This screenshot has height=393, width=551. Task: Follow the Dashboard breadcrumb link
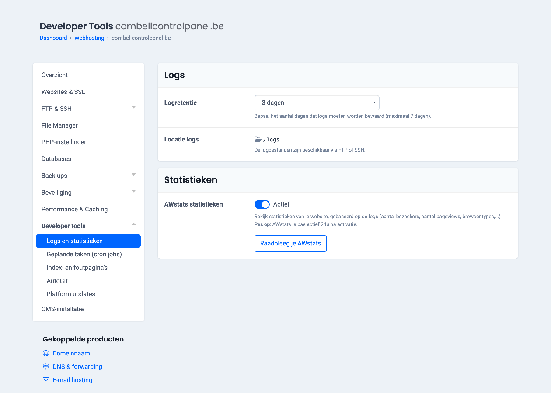click(x=53, y=38)
